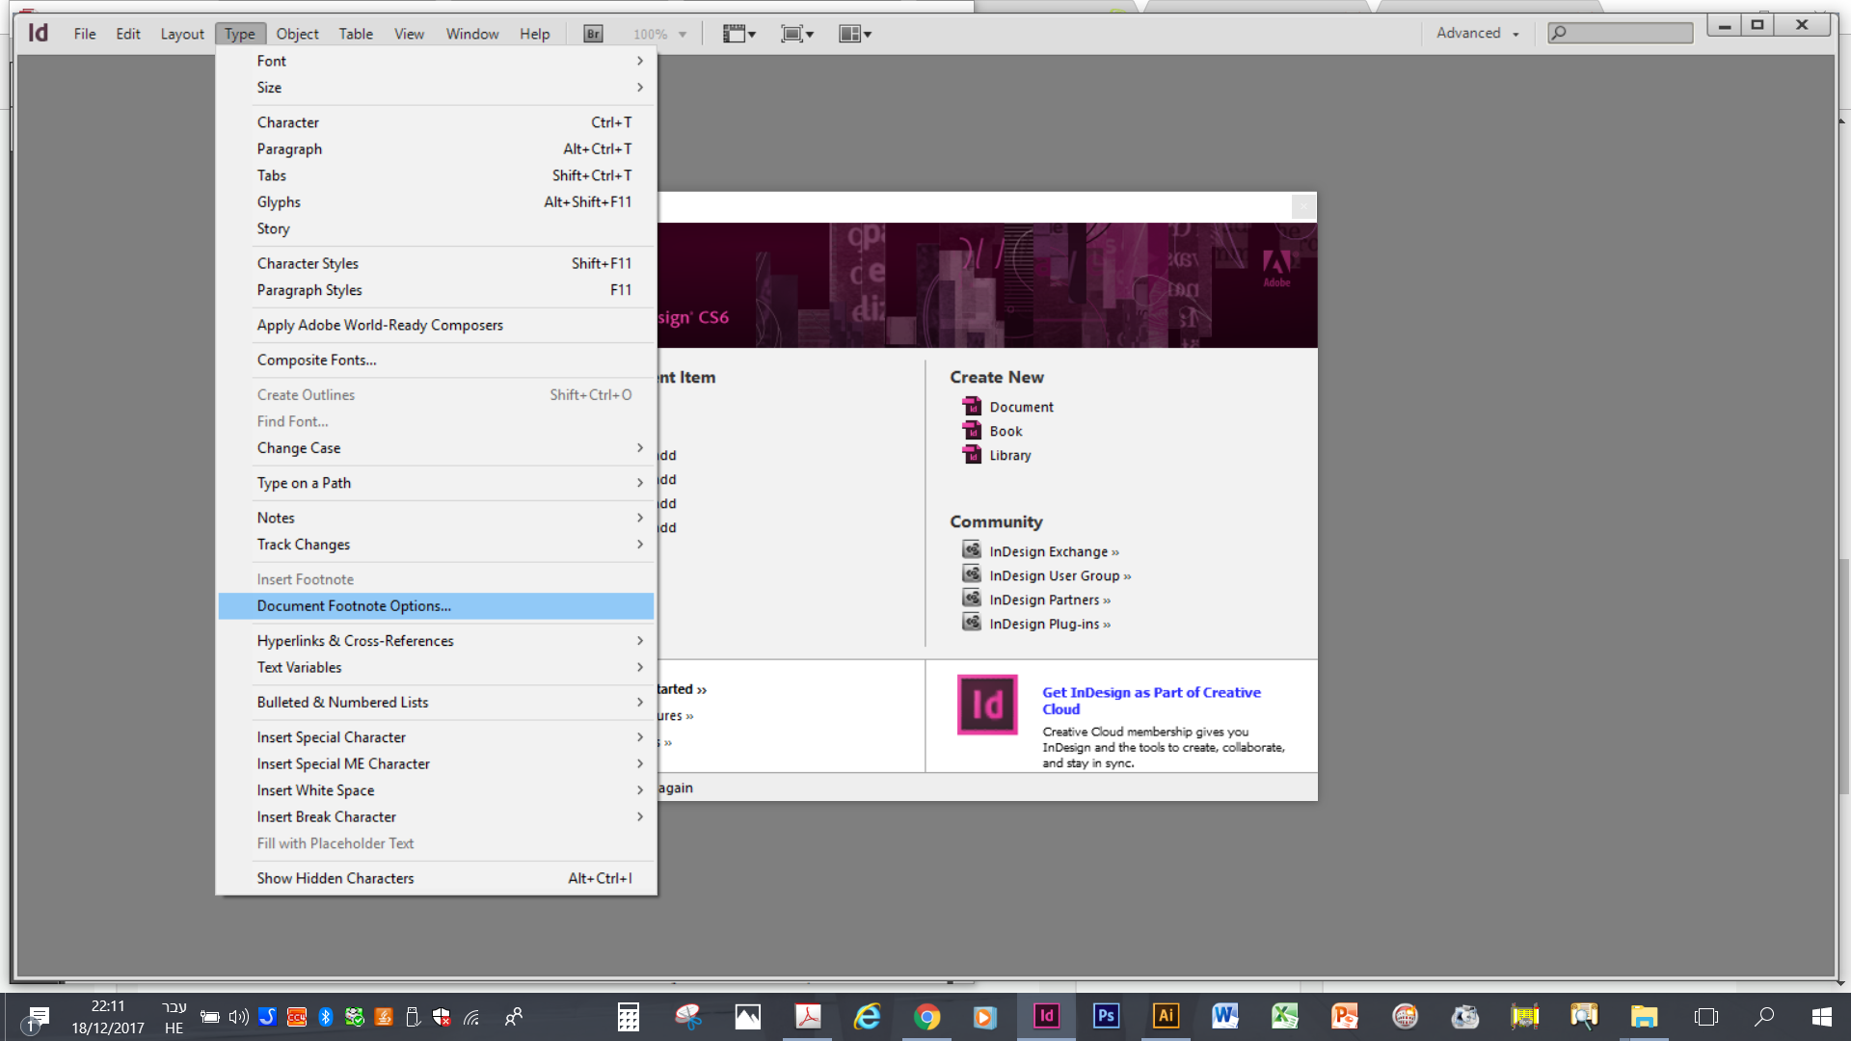Open File Explorer from the taskbar
Image resolution: width=1851 pixels, height=1041 pixels.
1644,1016
